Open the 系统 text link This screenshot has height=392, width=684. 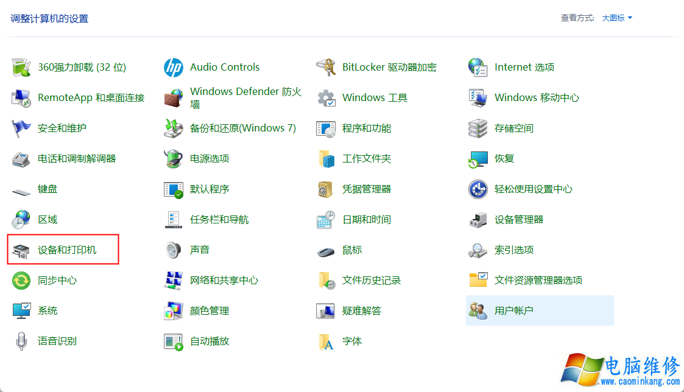click(x=48, y=311)
